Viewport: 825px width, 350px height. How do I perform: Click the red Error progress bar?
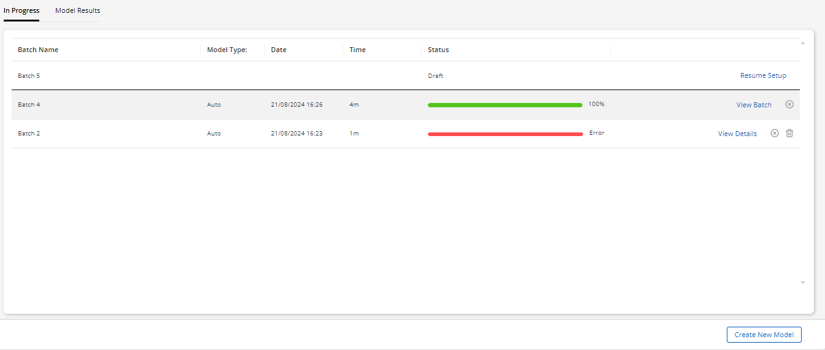(x=505, y=134)
